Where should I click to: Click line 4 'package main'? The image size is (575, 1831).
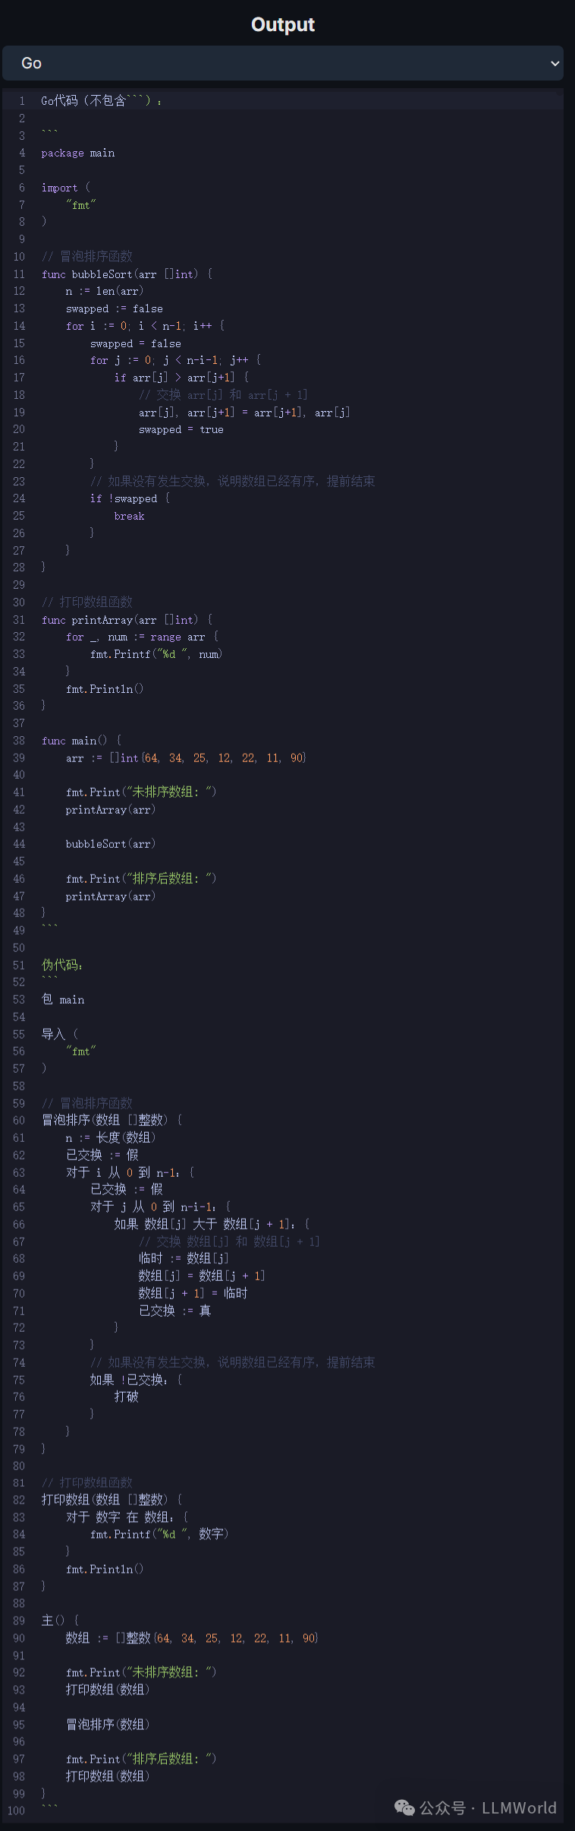click(x=78, y=153)
